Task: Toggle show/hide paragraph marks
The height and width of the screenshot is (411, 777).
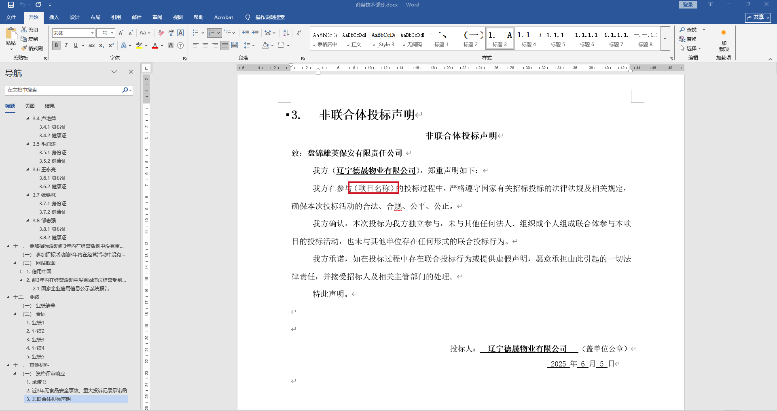Action: (299, 33)
